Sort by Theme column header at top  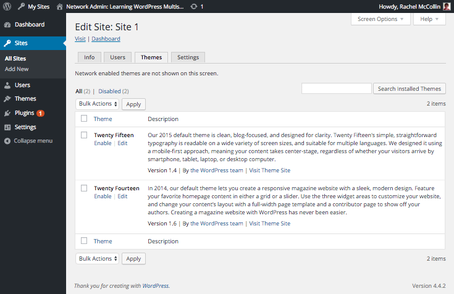pos(103,119)
